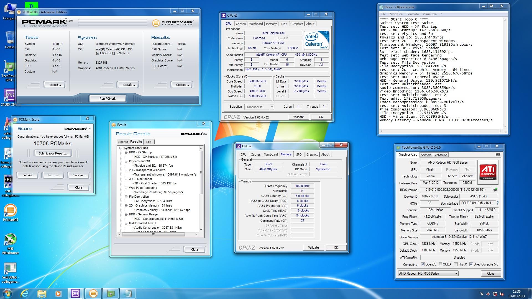Switch to GPU-Z taskbar icon

[x=111, y=293]
